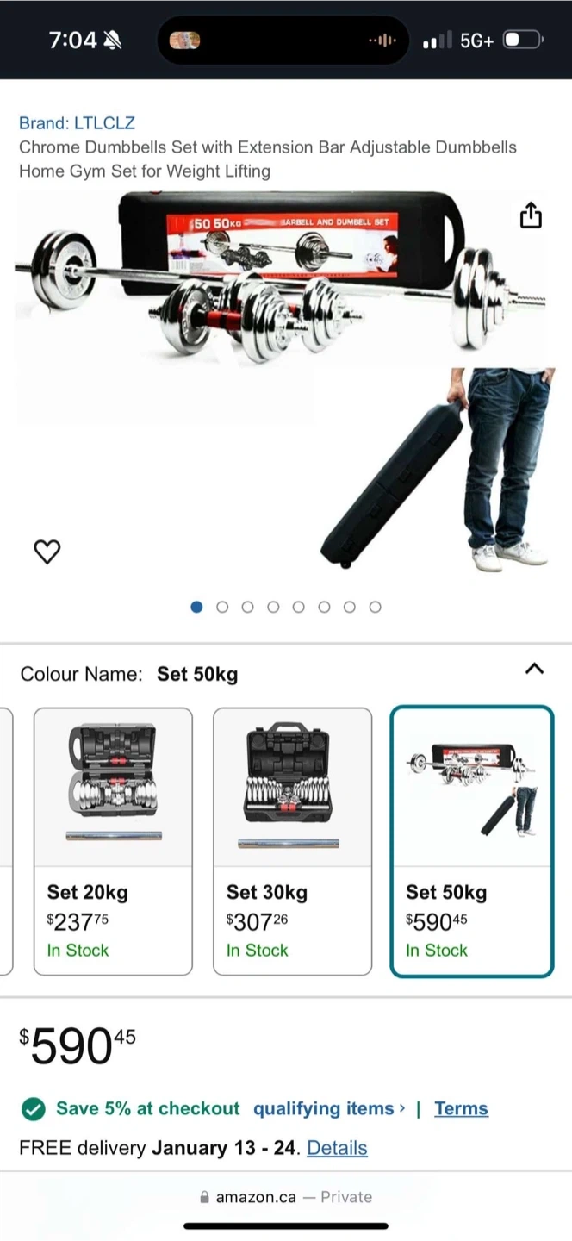This screenshot has height=1241, width=572.
Task: Tap the lock icon beside amazon.ca
Action: (x=204, y=1197)
